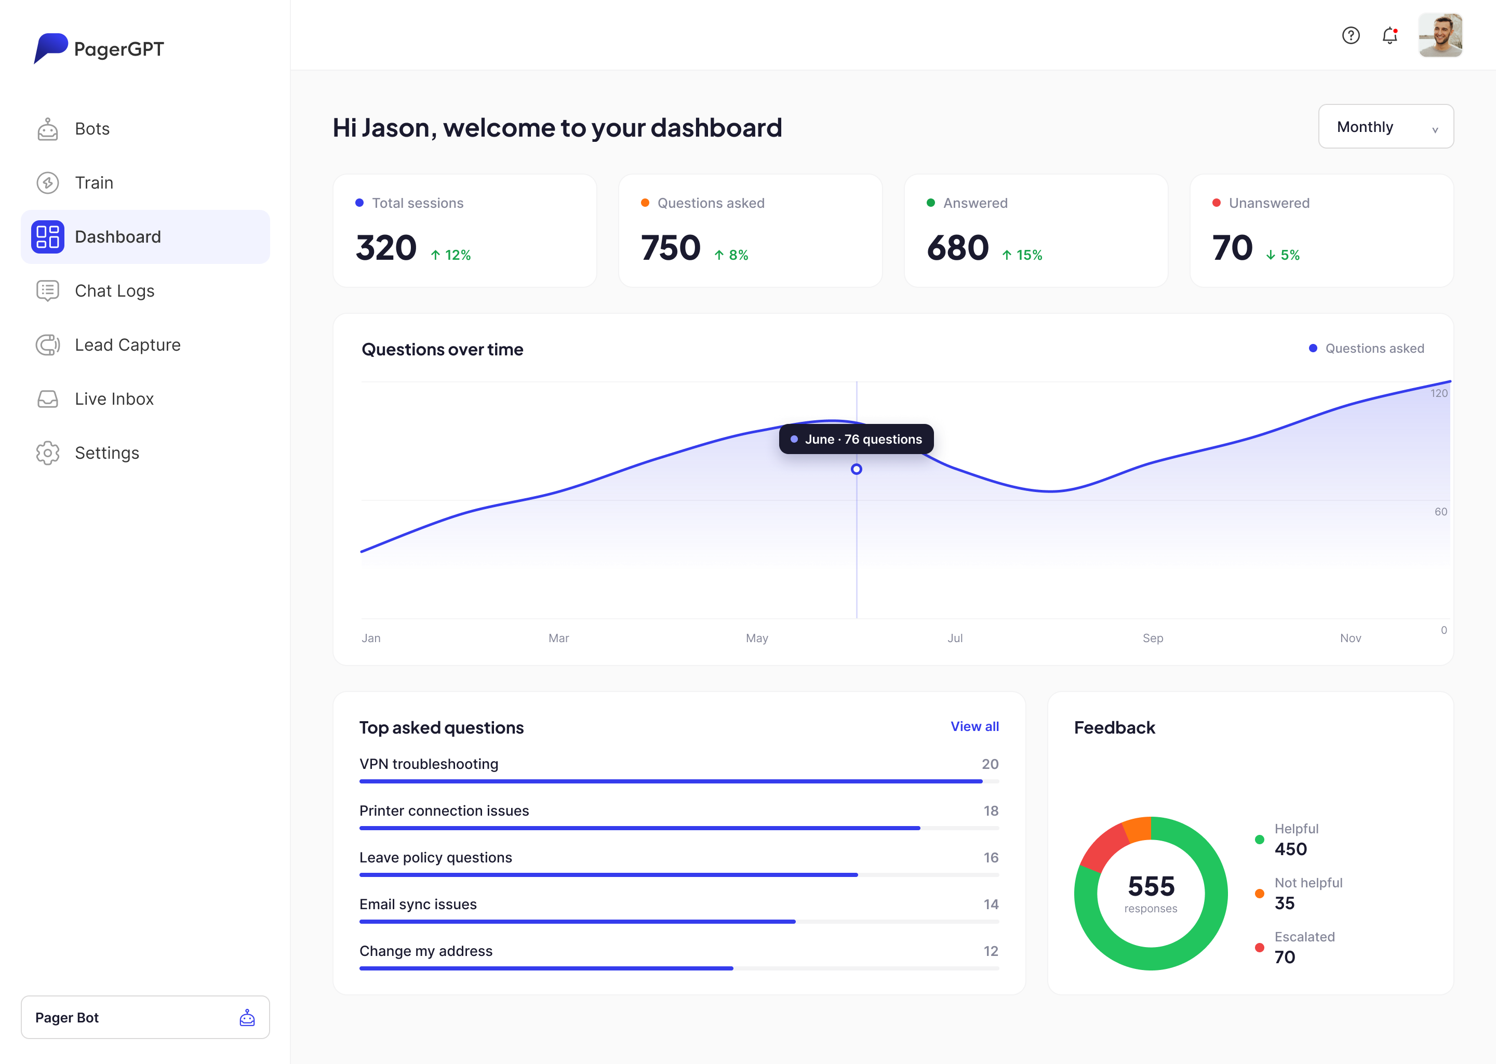The width and height of the screenshot is (1496, 1064).
Task: Click the Total sessions card
Action: tap(465, 231)
